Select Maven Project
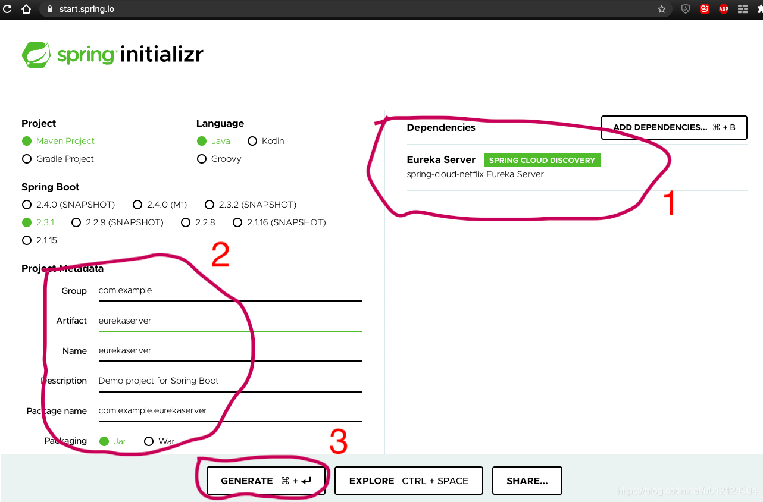763x502 pixels. [x=58, y=141]
